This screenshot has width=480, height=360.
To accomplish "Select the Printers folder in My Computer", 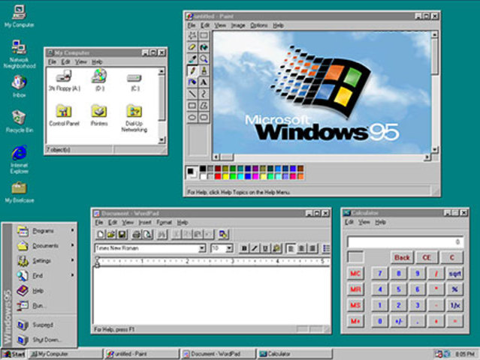I will pos(99,115).
